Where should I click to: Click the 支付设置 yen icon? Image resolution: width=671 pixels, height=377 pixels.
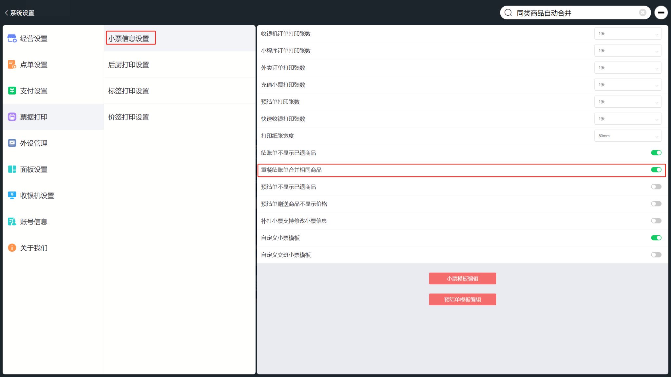click(12, 91)
